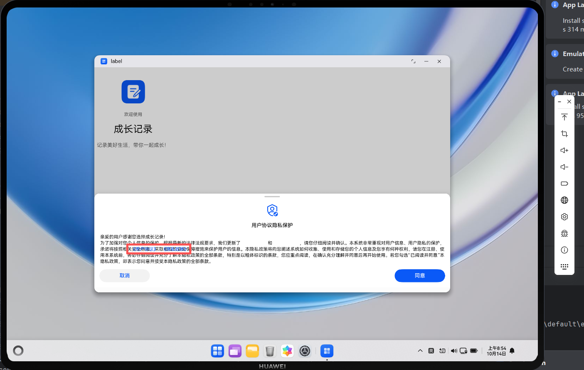Viewport: 584px width, 370px height.
Task: Click the keyboard icon at emulator toolbar bottom
Action: click(x=564, y=267)
